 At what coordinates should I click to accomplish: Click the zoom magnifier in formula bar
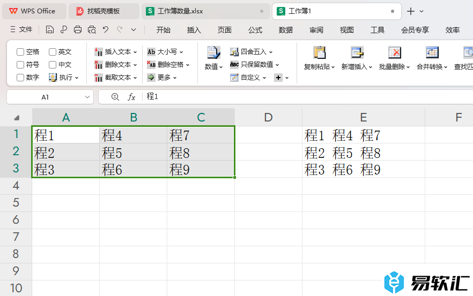(115, 97)
